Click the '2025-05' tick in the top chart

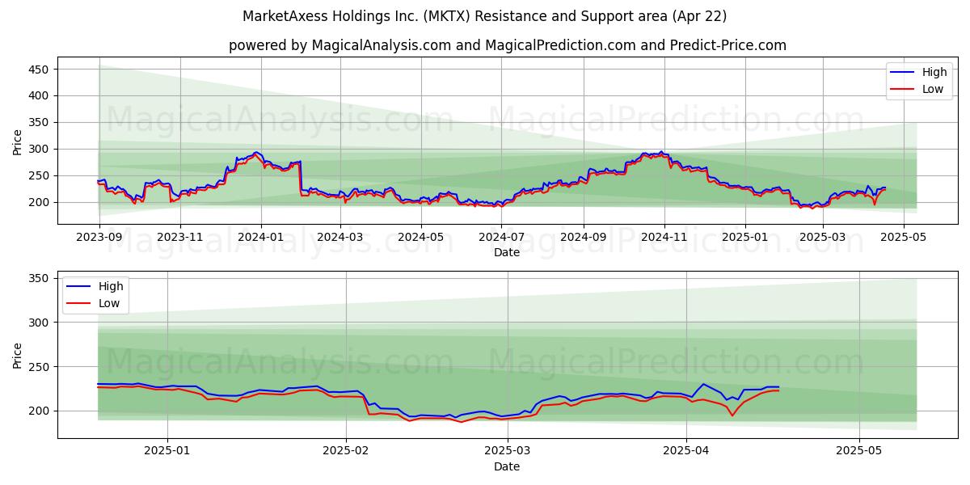coord(905,238)
